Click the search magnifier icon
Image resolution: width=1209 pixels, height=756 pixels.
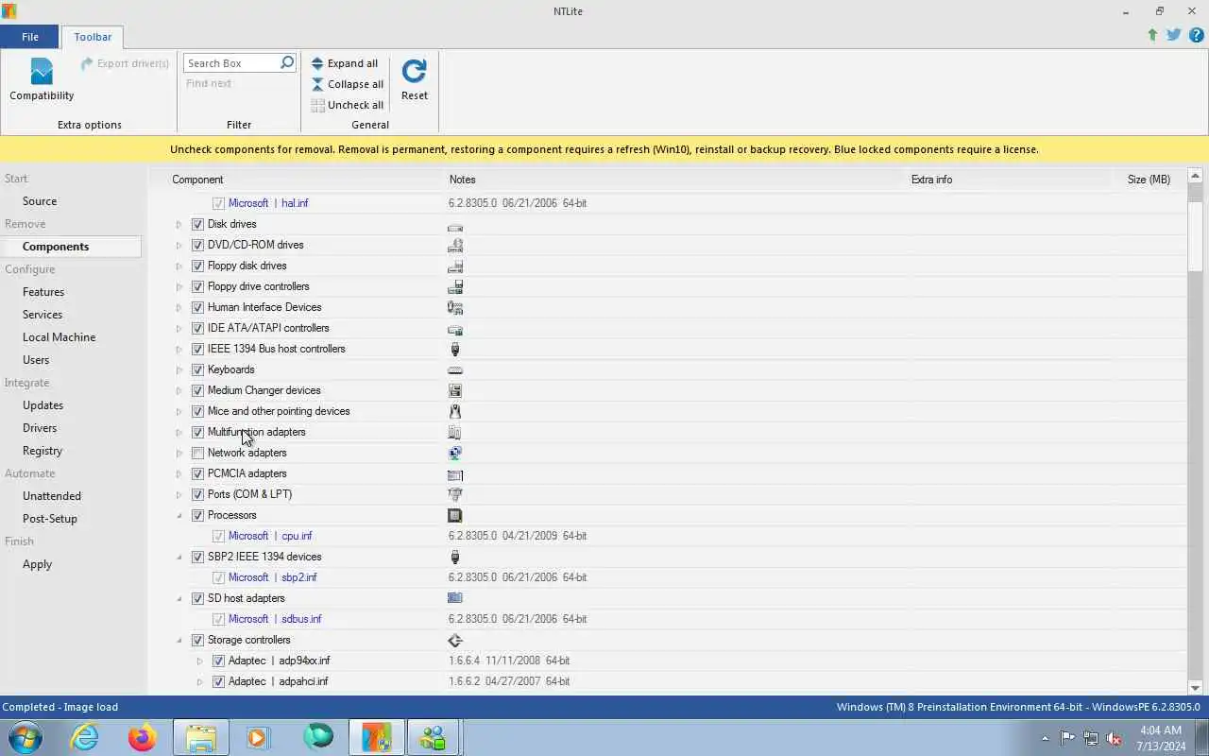287,62
